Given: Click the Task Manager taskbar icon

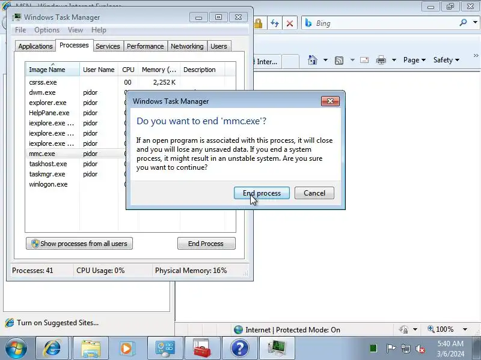Looking at the screenshot, I should [x=277, y=348].
